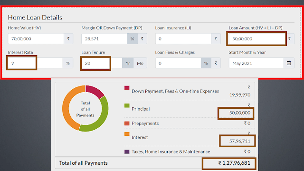The width and height of the screenshot is (304, 171).
Task: Switch Down Payment to rupee mode
Action: click(142, 38)
